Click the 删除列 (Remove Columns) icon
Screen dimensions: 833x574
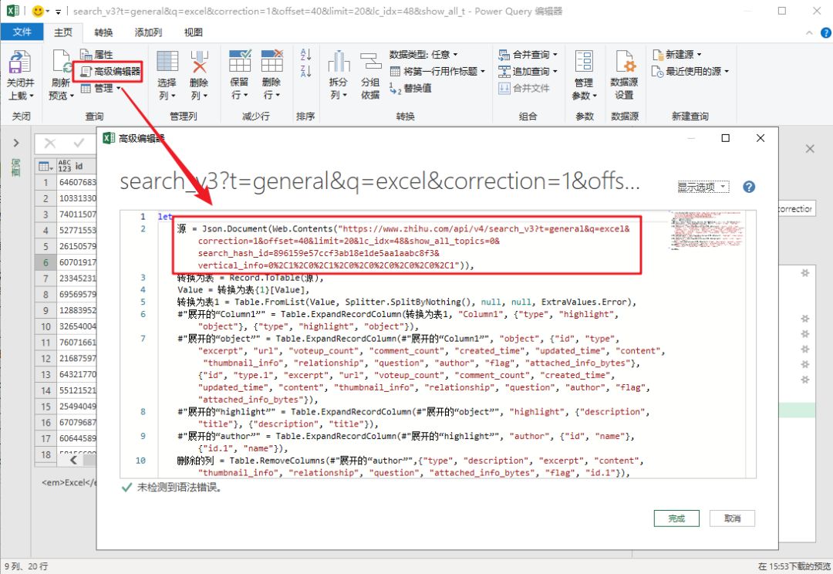point(198,73)
